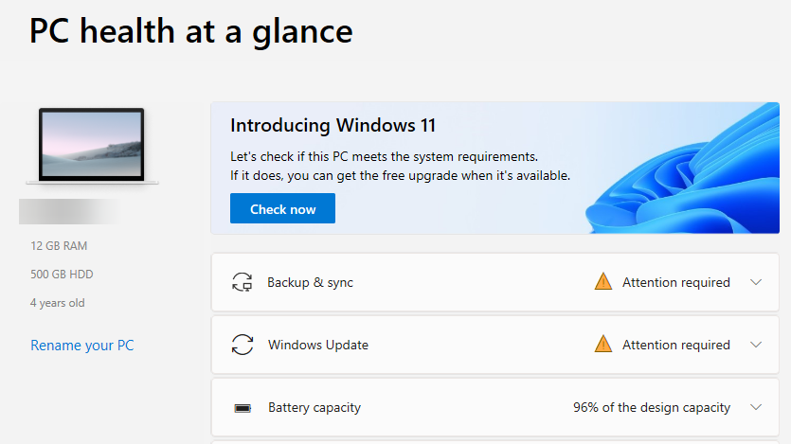Click the laptop PC thumbnail image
791x444 pixels.
[92, 145]
